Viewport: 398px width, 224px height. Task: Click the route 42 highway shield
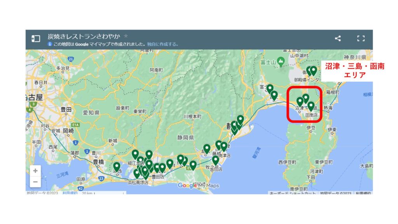point(81,189)
